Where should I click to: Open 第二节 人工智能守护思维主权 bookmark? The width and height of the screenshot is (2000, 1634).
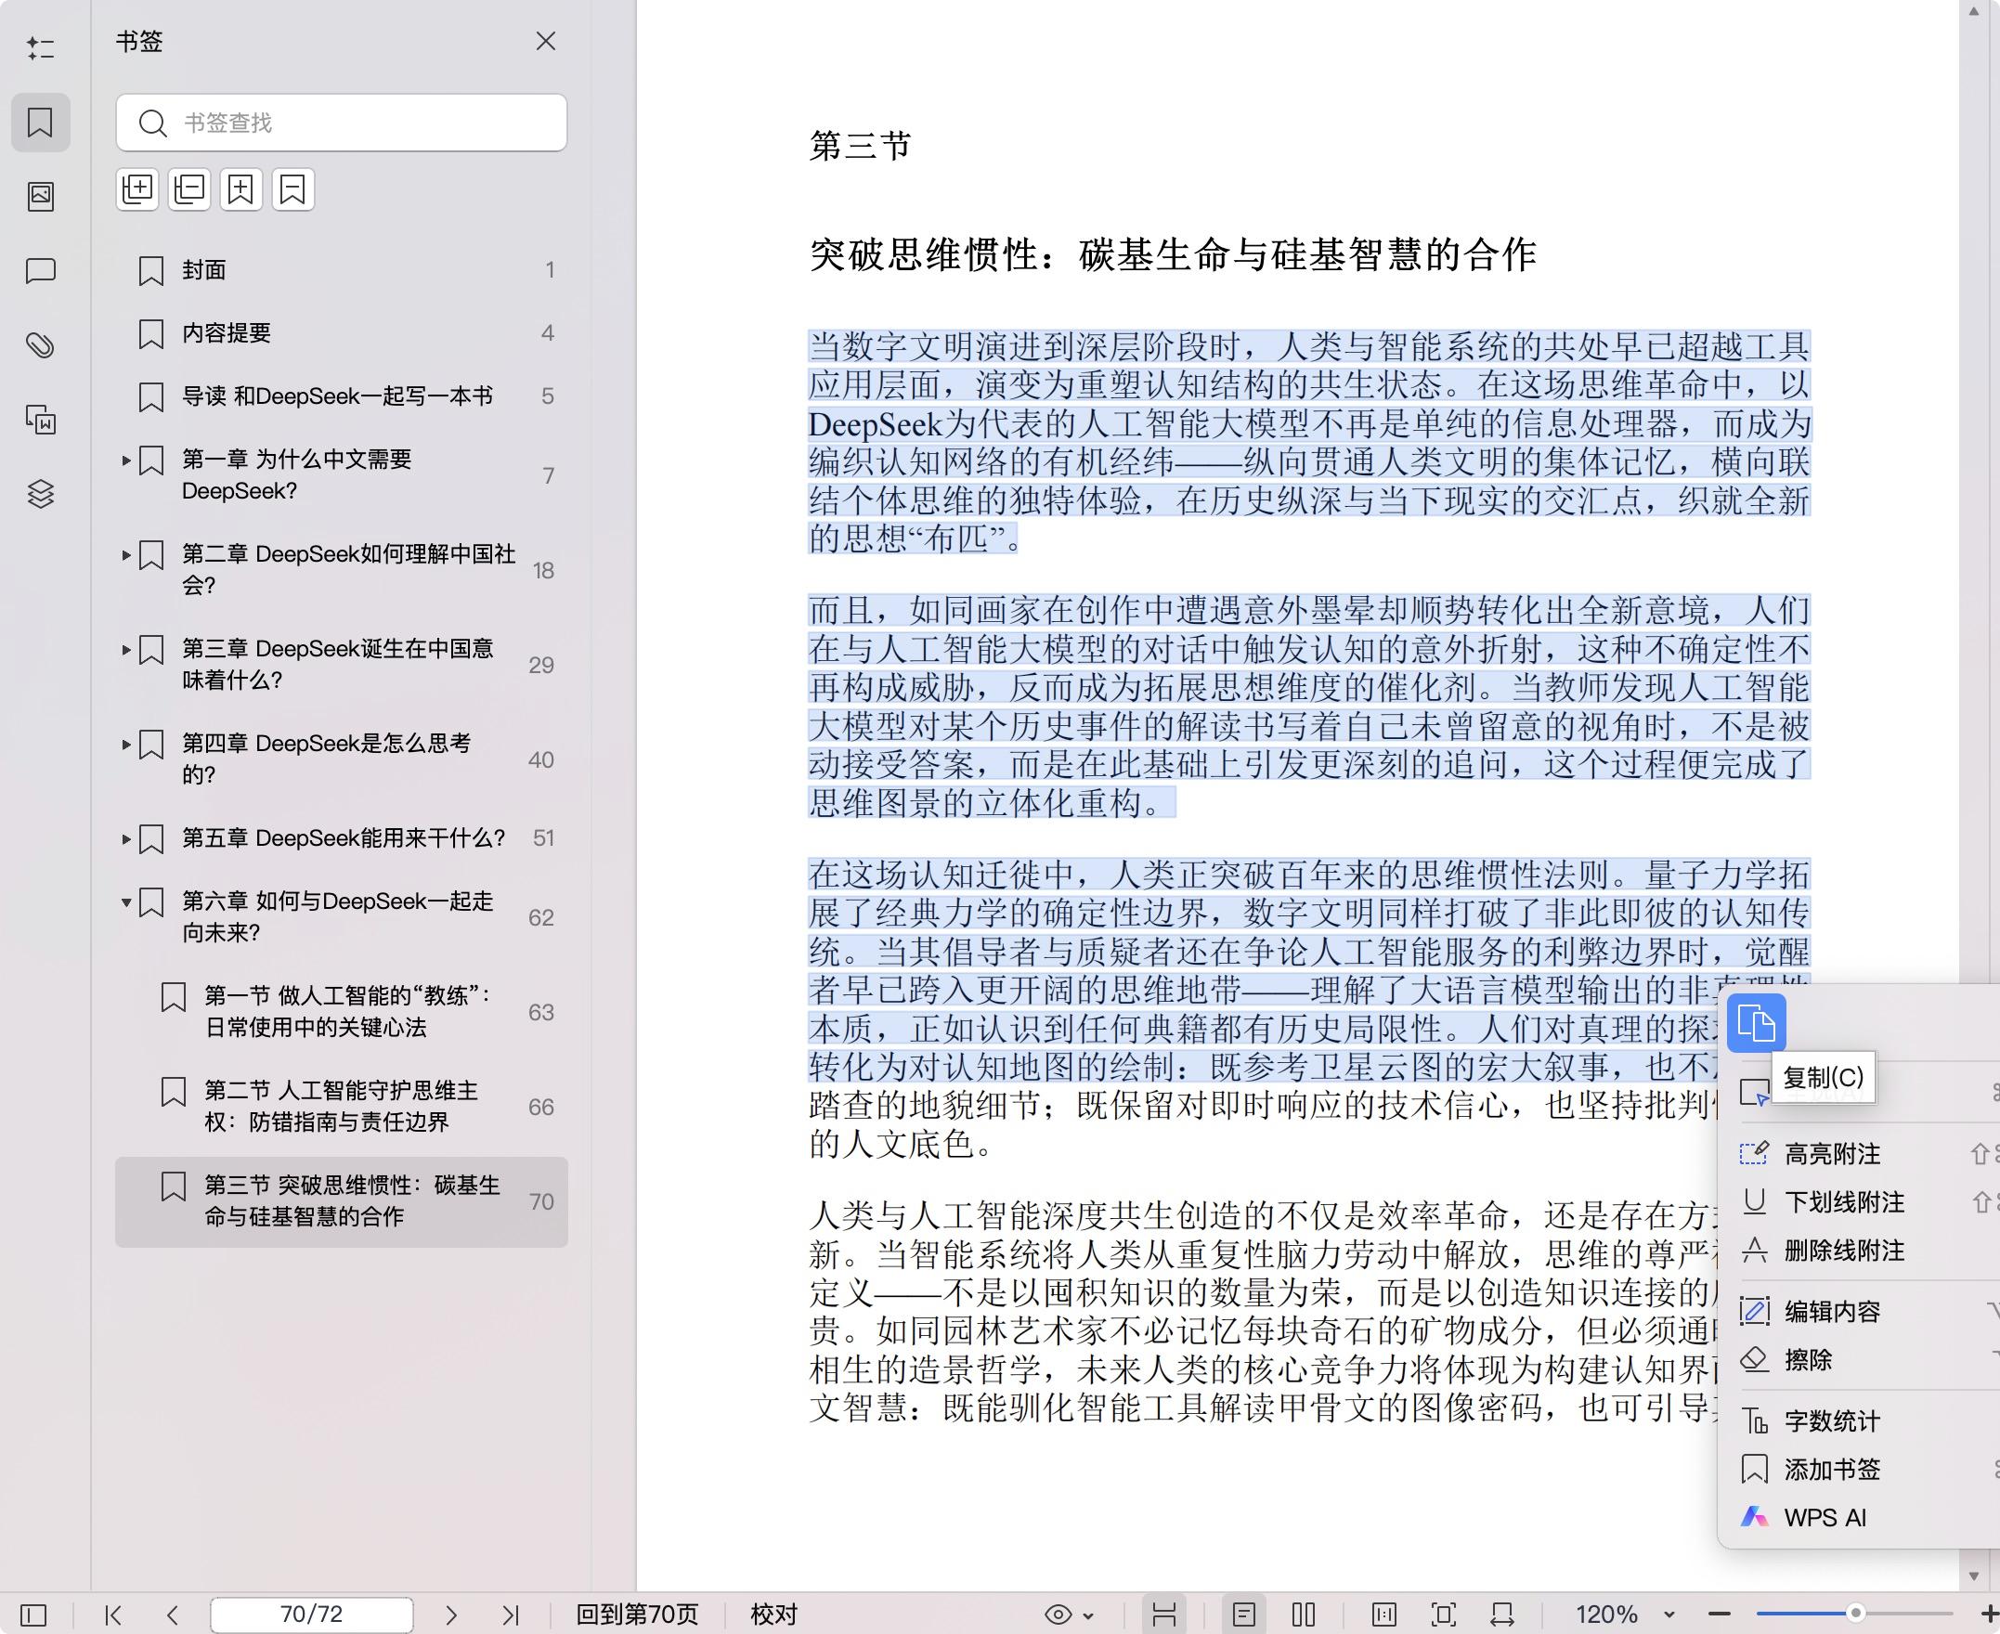[342, 1106]
